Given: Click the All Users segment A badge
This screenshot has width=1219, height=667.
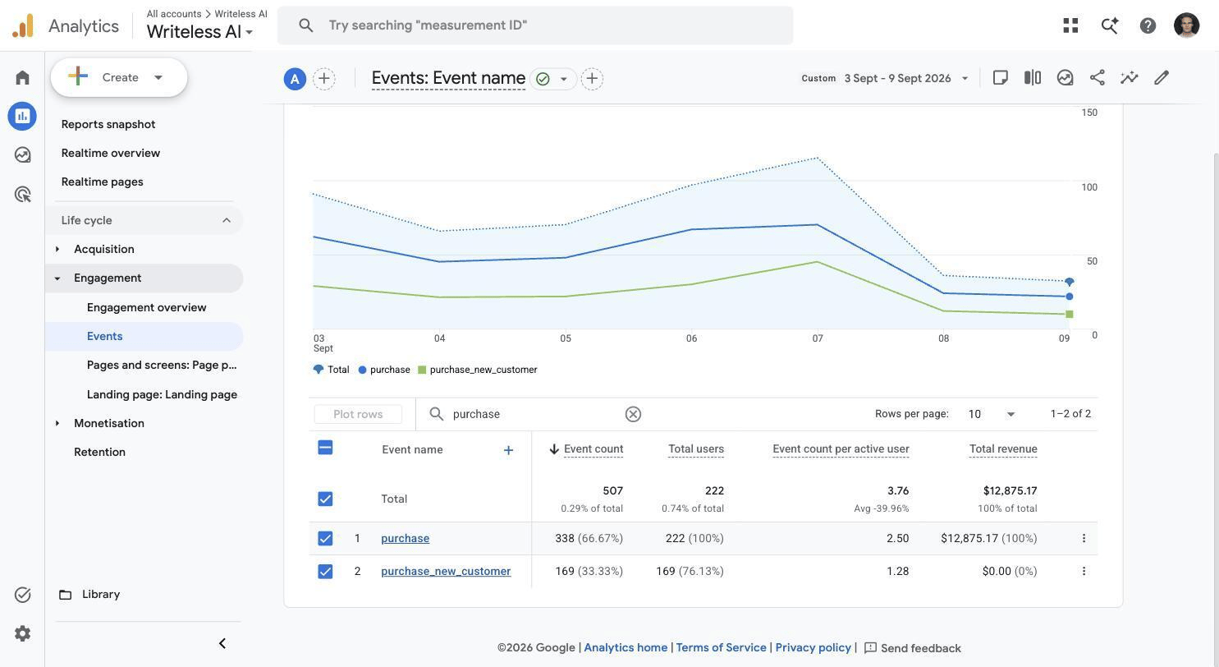Looking at the screenshot, I should point(295,79).
